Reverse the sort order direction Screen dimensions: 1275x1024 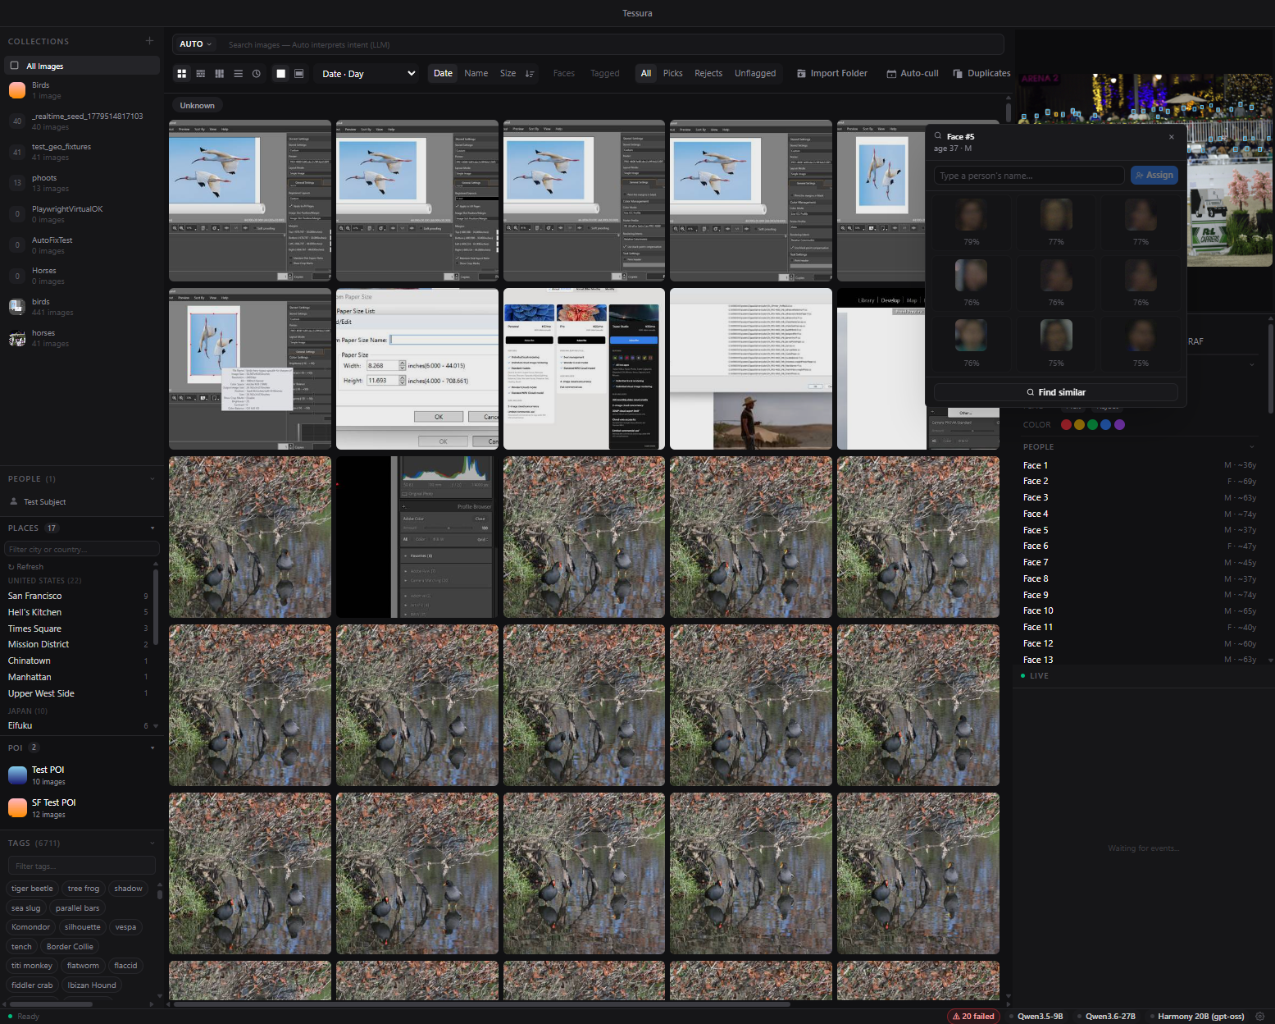click(x=530, y=74)
